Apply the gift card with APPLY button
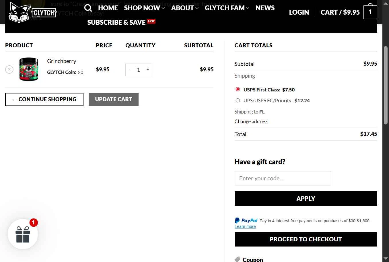 point(306,198)
